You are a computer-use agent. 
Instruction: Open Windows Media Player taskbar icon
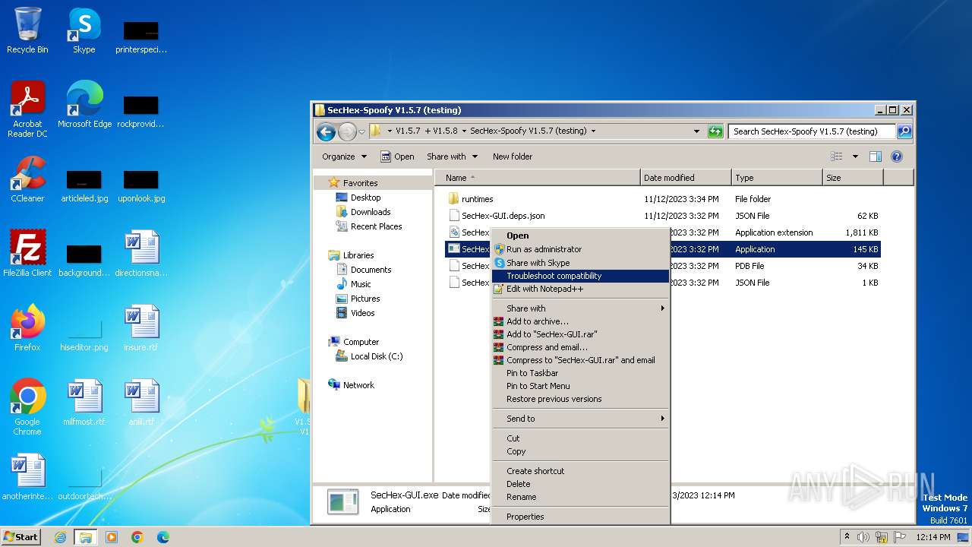click(x=112, y=537)
